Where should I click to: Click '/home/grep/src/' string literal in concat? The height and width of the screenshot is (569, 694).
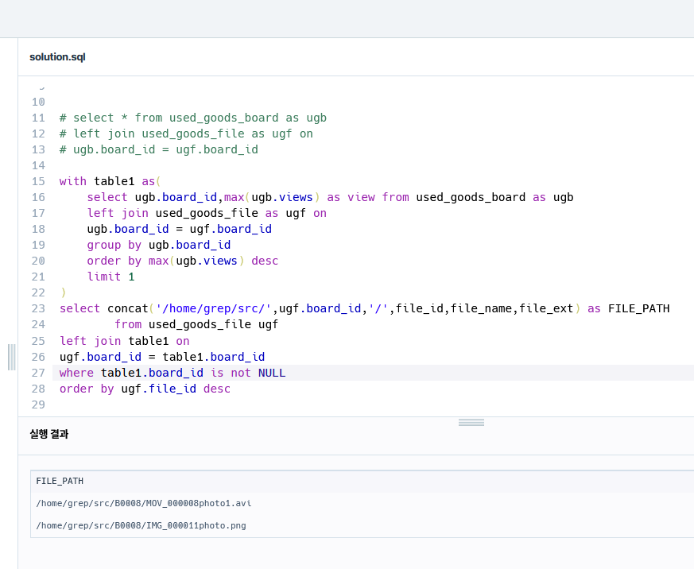coord(214,308)
